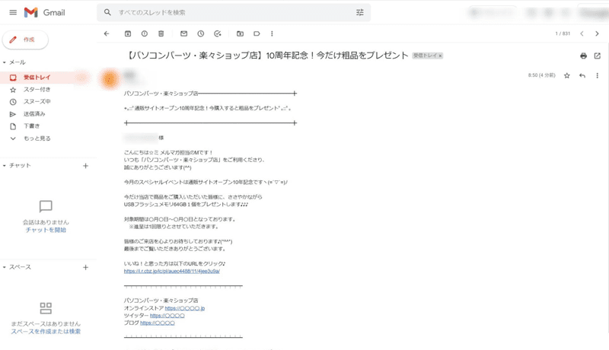This screenshot has width=609, height=350.
Task: Collapse the チャット section
Action: [x=5, y=166]
